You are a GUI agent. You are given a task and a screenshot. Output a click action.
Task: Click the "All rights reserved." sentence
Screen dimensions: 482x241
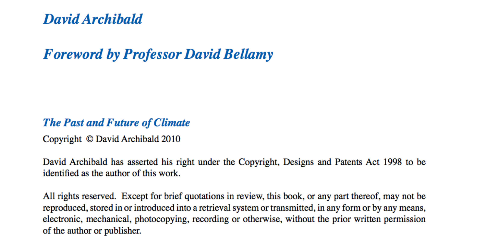80,196
